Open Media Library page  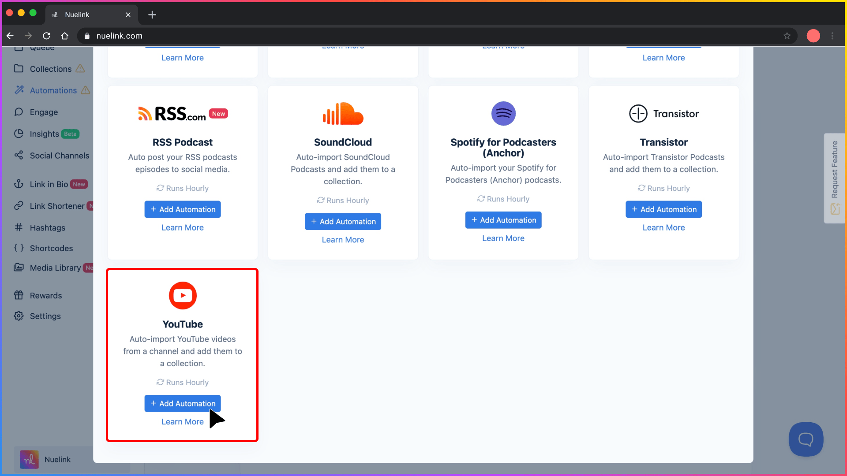55,268
